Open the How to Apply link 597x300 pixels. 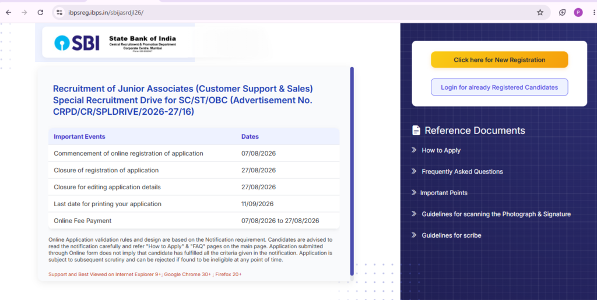click(x=441, y=150)
